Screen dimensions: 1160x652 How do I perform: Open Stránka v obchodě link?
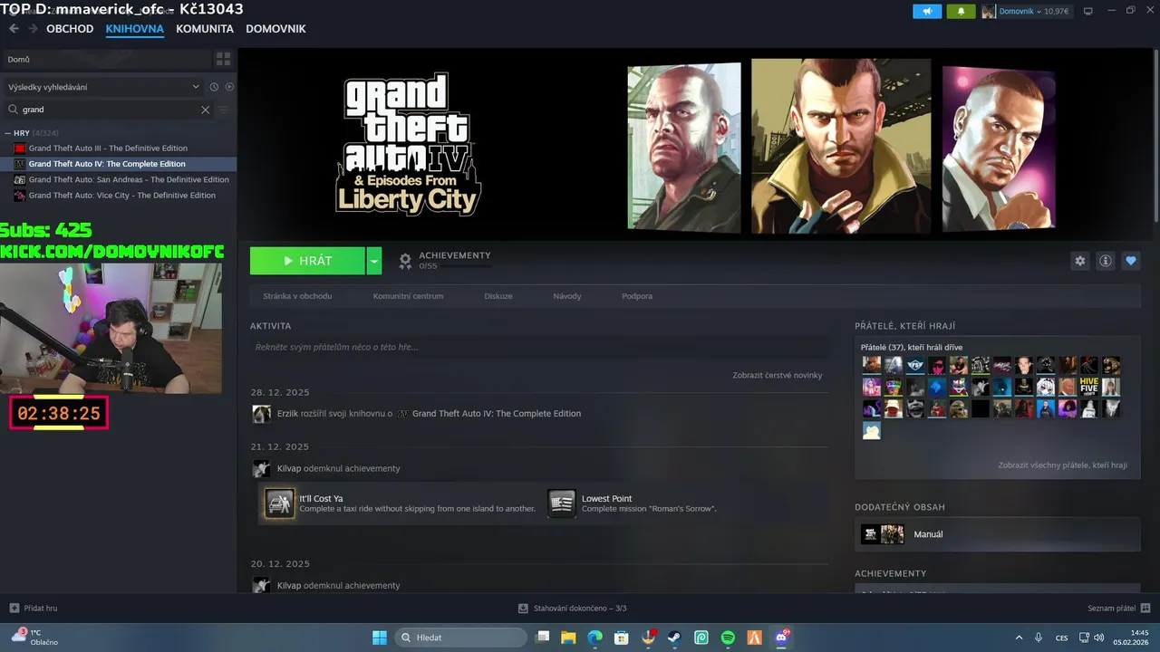click(x=297, y=296)
